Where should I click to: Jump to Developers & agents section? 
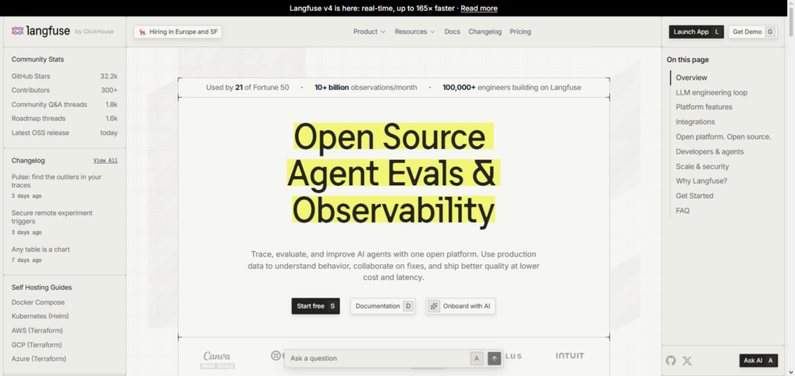(x=710, y=151)
